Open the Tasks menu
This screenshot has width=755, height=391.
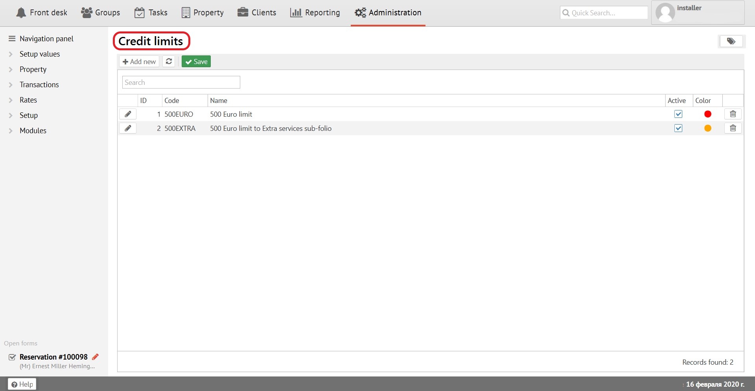click(x=151, y=13)
